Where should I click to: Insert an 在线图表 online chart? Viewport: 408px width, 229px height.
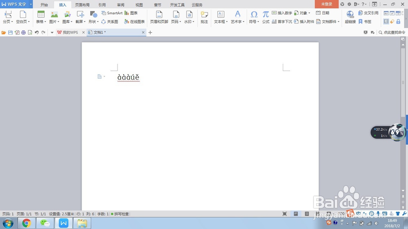point(134,22)
